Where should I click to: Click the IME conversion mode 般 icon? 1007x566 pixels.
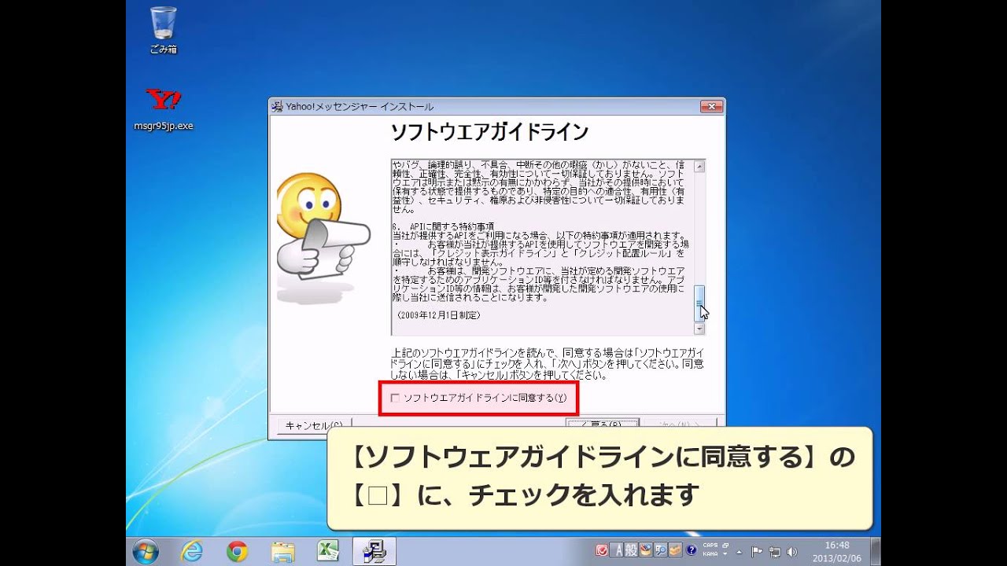632,551
